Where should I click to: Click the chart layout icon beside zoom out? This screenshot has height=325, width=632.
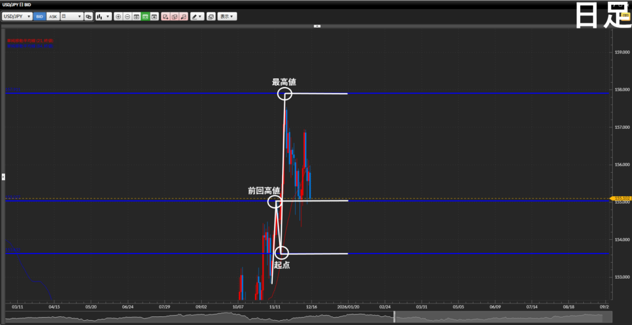tap(136, 16)
